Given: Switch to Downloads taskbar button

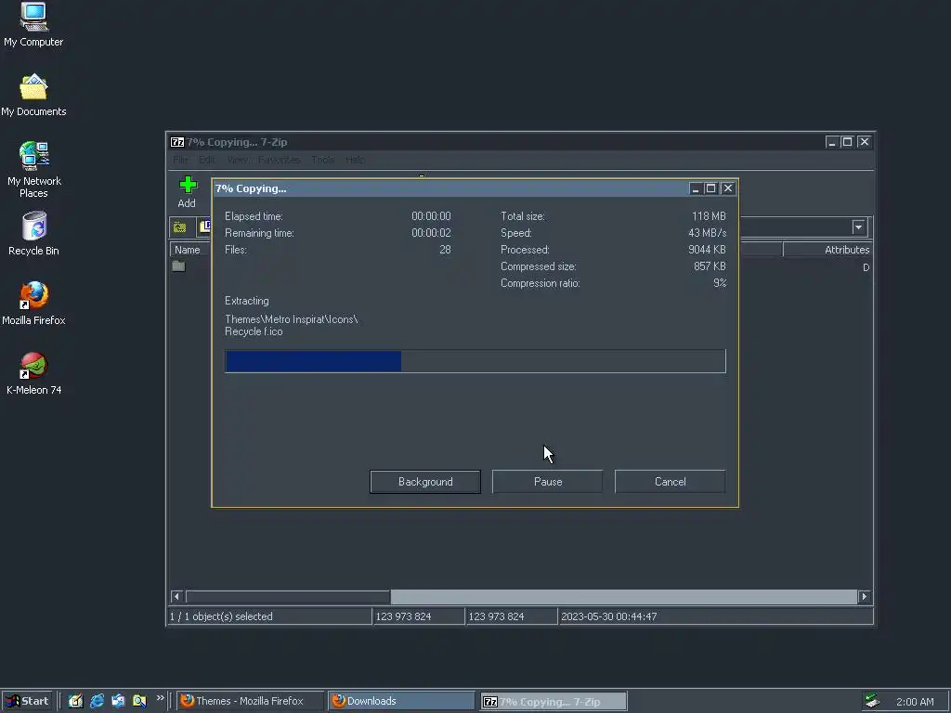Looking at the screenshot, I should tap(401, 701).
